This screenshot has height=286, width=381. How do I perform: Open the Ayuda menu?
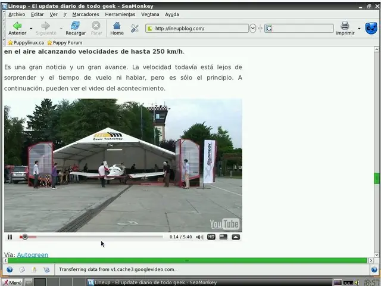coord(172,14)
